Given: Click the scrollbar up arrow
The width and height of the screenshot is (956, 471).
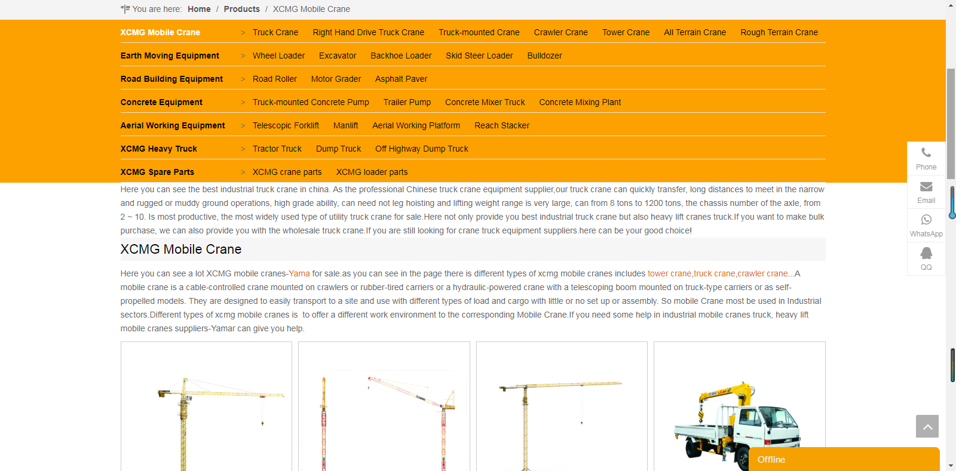Looking at the screenshot, I should (951, 5).
